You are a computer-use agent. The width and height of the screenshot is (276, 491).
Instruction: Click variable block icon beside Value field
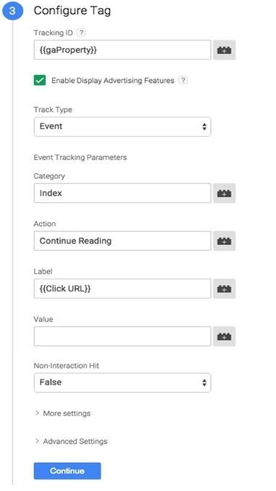224,336
